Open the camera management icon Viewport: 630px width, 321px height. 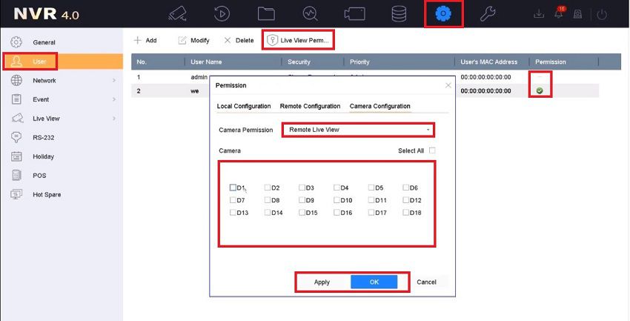point(355,14)
